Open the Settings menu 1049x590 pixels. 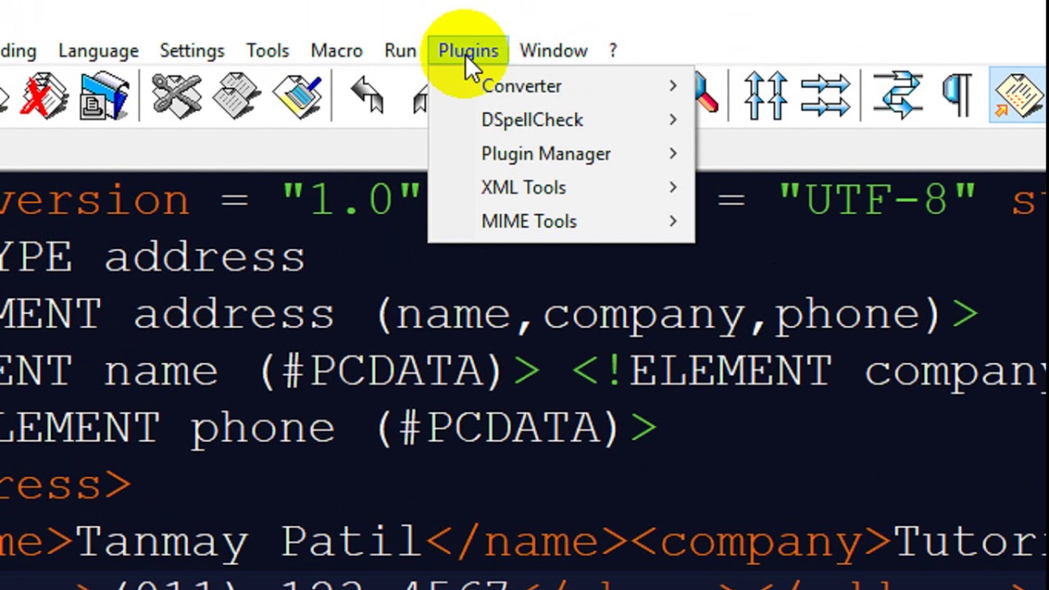(x=192, y=51)
